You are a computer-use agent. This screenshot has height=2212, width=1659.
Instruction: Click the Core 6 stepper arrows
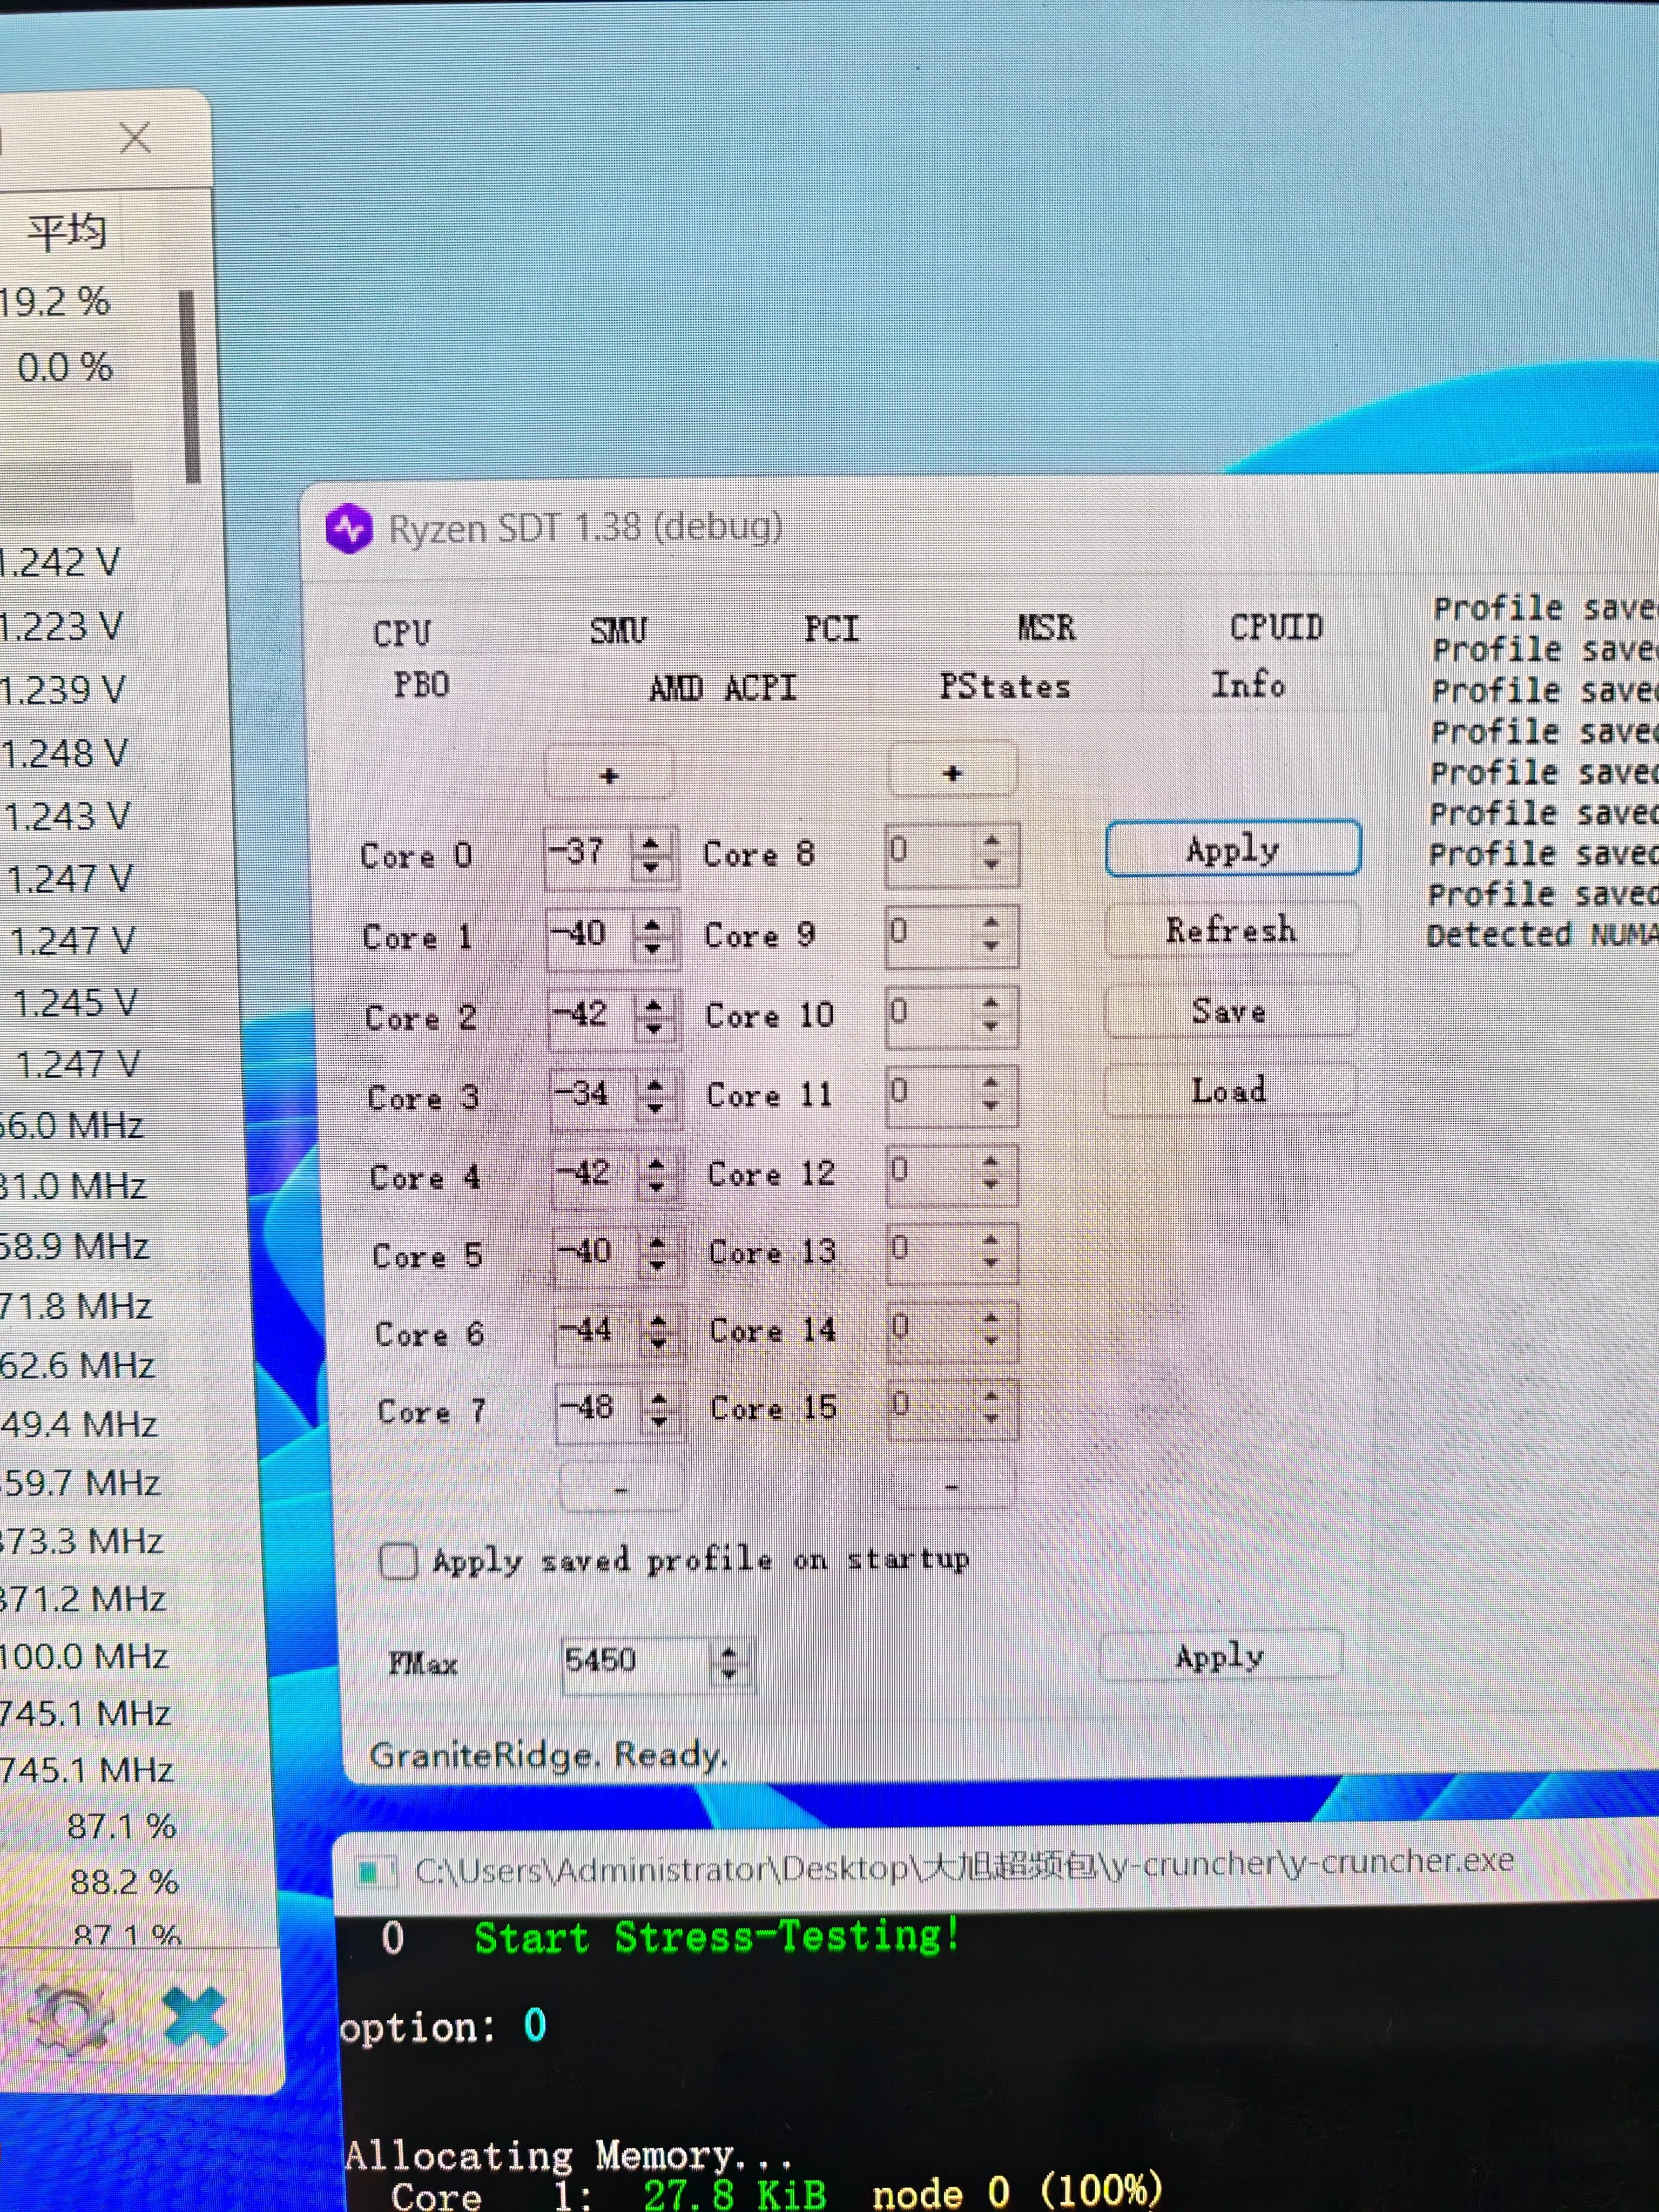(658, 1332)
